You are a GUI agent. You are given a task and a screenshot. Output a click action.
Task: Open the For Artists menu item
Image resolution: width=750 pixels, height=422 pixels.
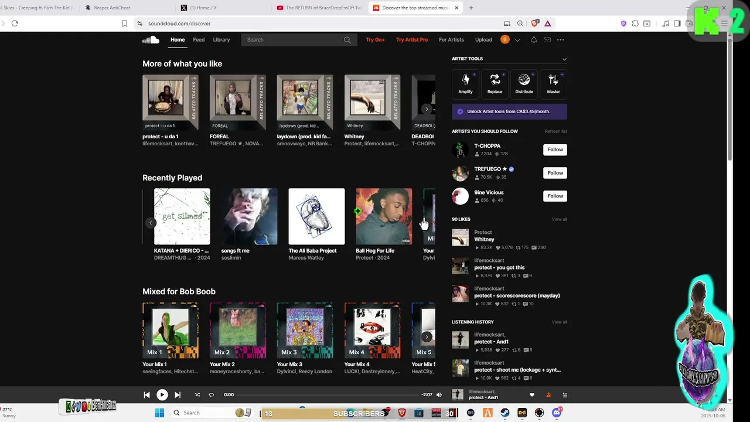[x=451, y=40]
